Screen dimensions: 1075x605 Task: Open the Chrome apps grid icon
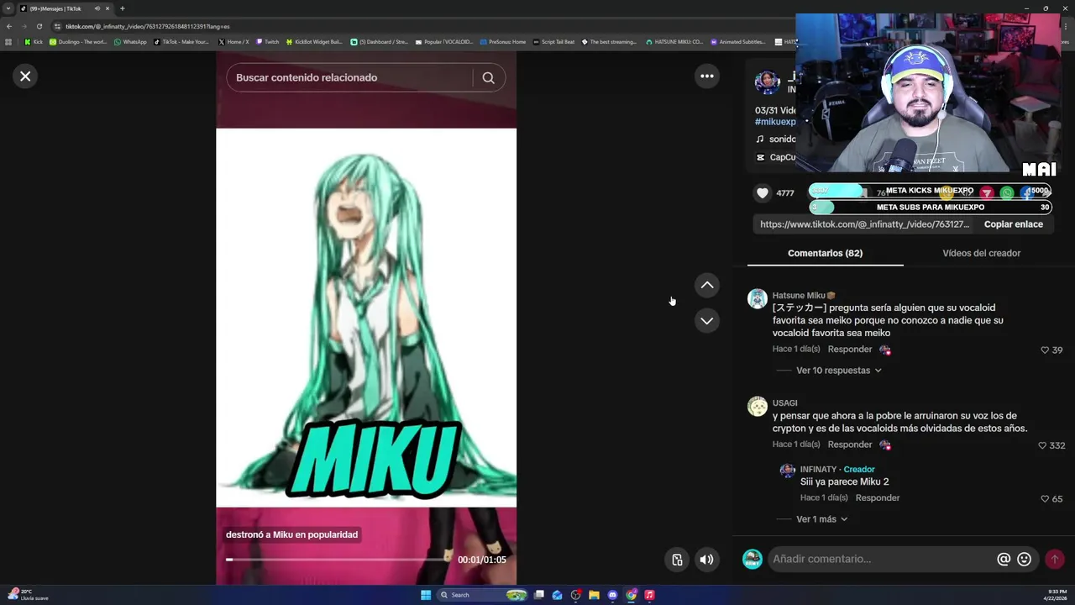(8, 42)
